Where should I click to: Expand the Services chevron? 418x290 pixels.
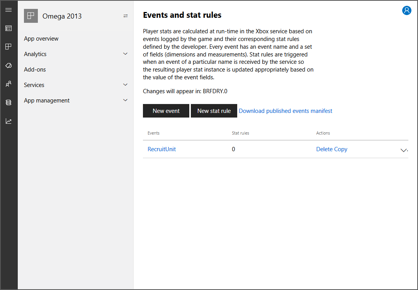125,85
